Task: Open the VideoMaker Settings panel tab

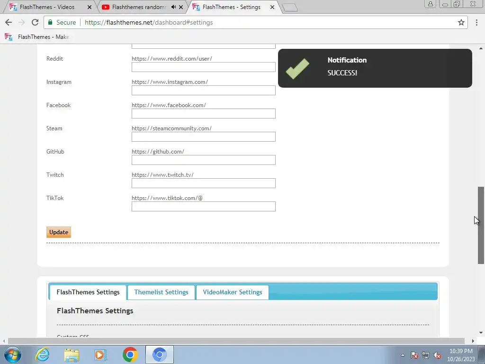Action: tap(232, 292)
